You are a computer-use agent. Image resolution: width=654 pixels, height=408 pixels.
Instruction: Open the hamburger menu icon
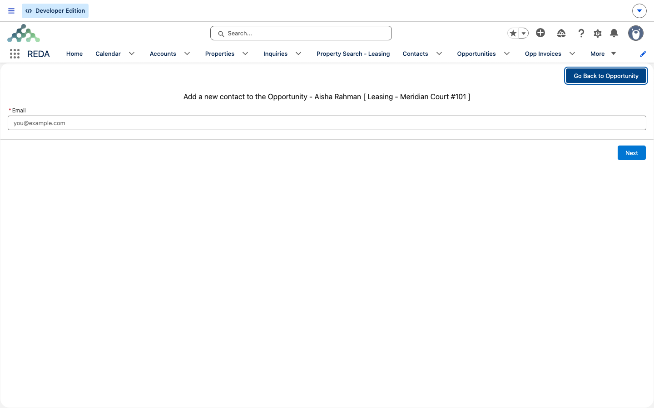pyautogui.click(x=11, y=11)
